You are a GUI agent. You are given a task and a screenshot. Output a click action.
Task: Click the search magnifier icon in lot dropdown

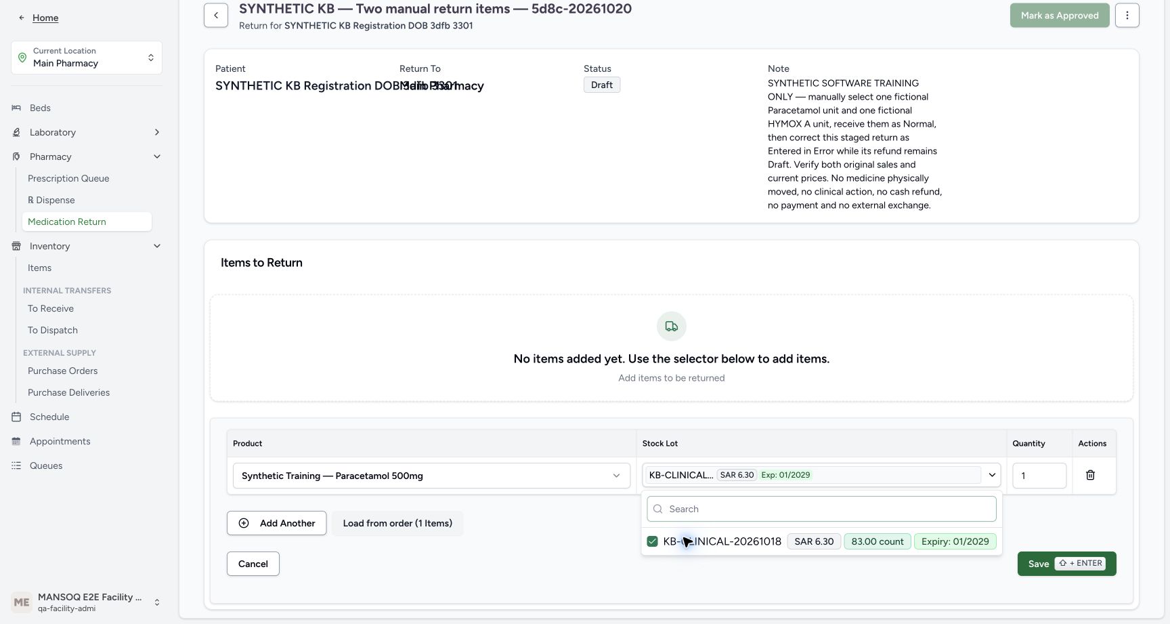[658, 509]
